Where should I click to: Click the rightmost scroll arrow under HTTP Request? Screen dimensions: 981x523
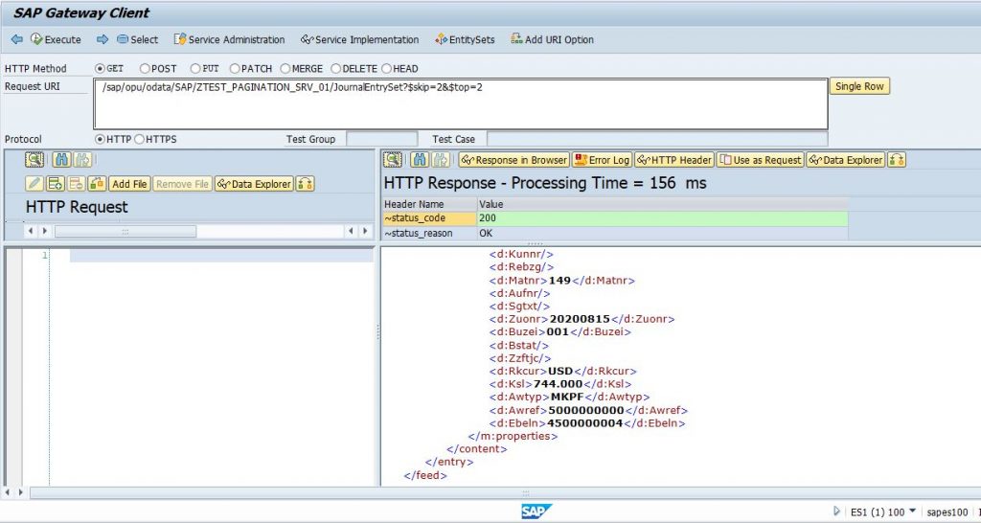point(365,231)
